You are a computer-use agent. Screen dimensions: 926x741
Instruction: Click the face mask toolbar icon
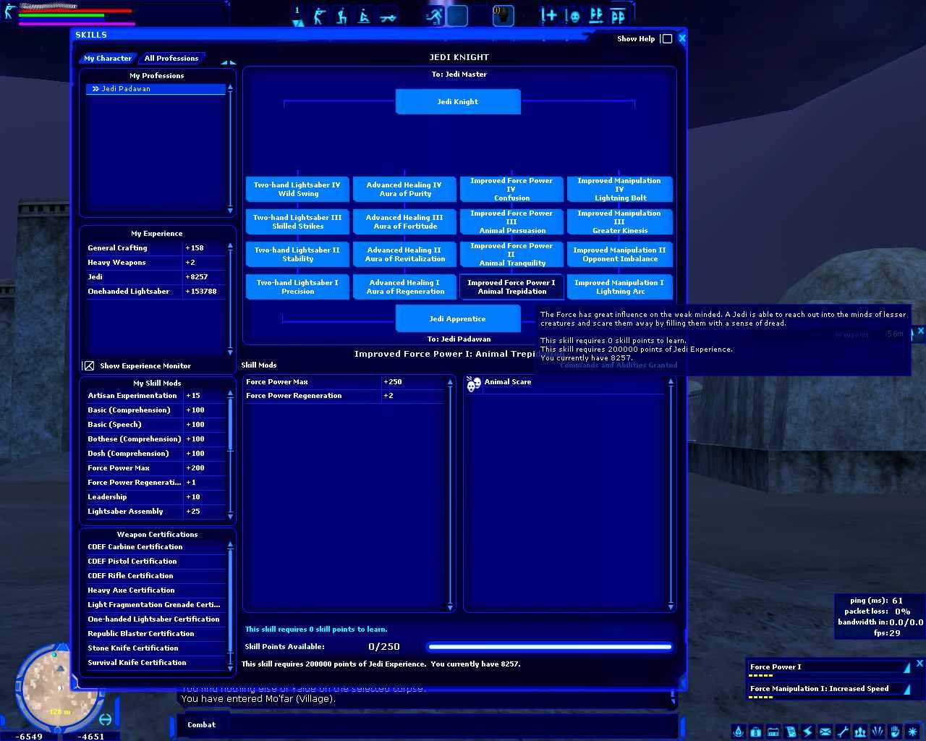tap(573, 15)
